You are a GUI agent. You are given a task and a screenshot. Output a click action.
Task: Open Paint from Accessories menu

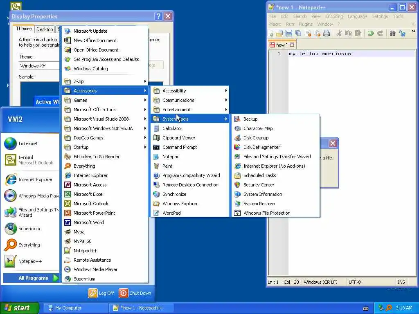pyautogui.click(x=189, y=166)
